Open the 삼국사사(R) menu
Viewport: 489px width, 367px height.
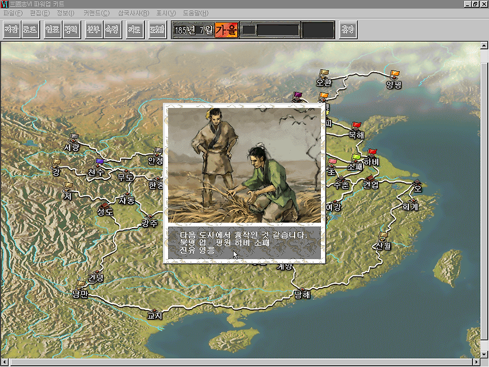(133, 13)
